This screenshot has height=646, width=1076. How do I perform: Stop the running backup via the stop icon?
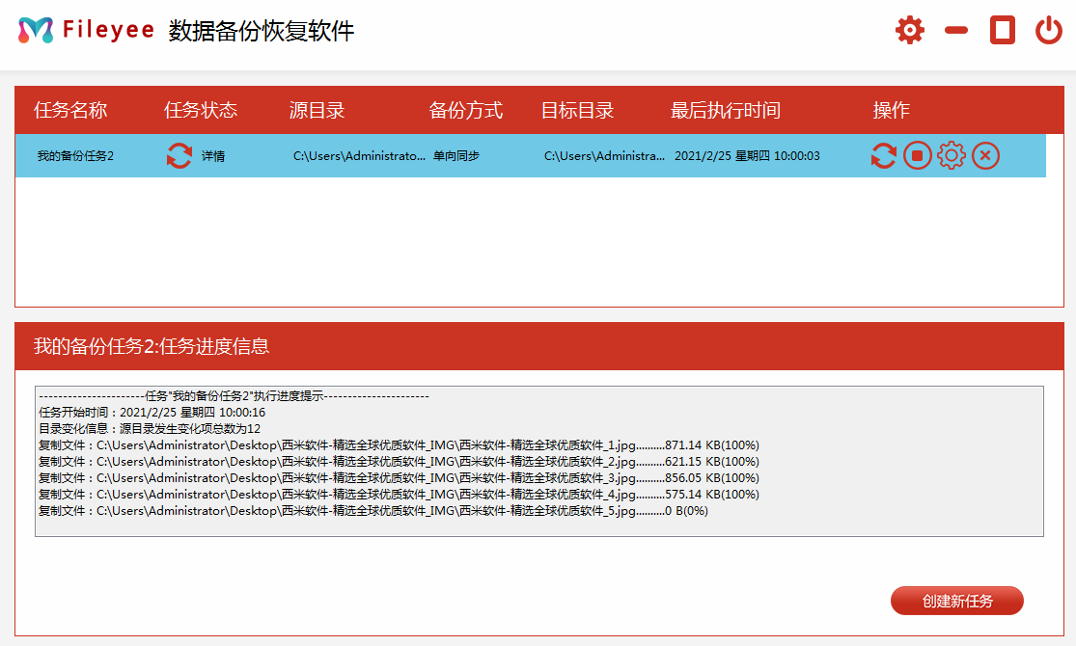(x=918, y=155)
